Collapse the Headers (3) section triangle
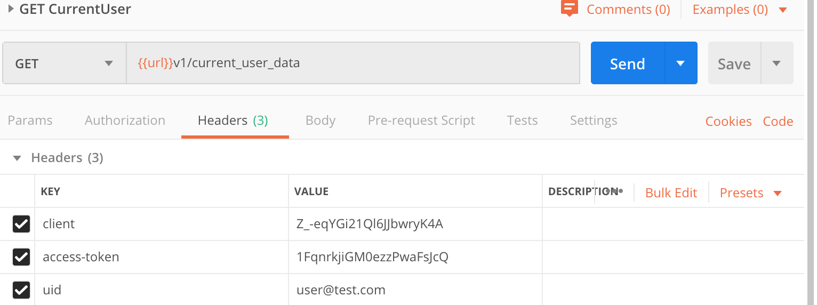This screenshot has width=817, height=305. coord(17,158)
